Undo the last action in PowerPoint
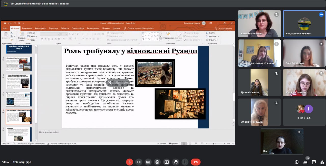Viewport: 326px width, 166px height. [x=9, y=23]
